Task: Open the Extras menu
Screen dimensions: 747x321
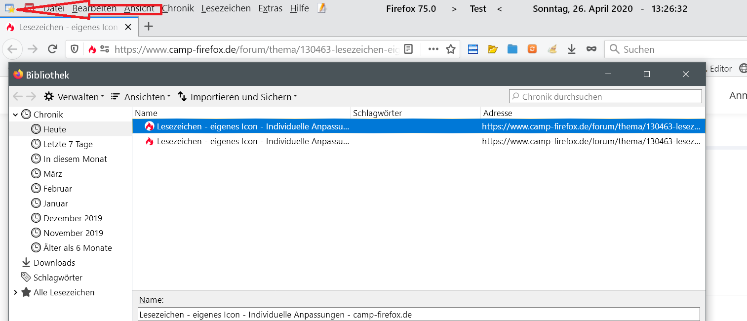Action: point(271,8)
